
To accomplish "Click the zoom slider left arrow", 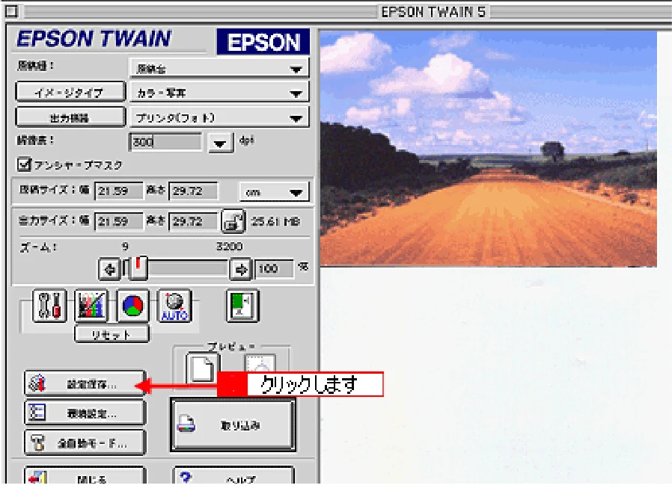I will [109, 269].
